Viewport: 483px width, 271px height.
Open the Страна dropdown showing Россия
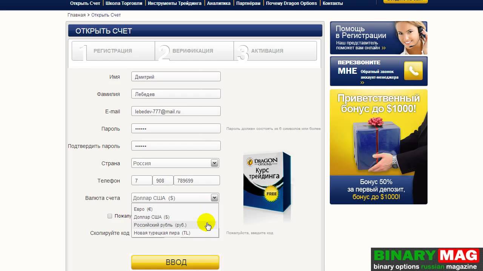click(x=175, y=163)
